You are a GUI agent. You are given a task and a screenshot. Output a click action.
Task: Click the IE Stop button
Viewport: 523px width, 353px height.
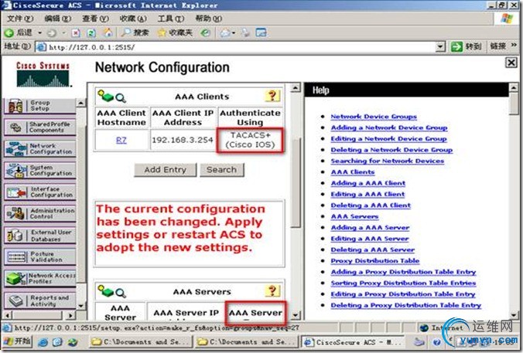[76, 32]
